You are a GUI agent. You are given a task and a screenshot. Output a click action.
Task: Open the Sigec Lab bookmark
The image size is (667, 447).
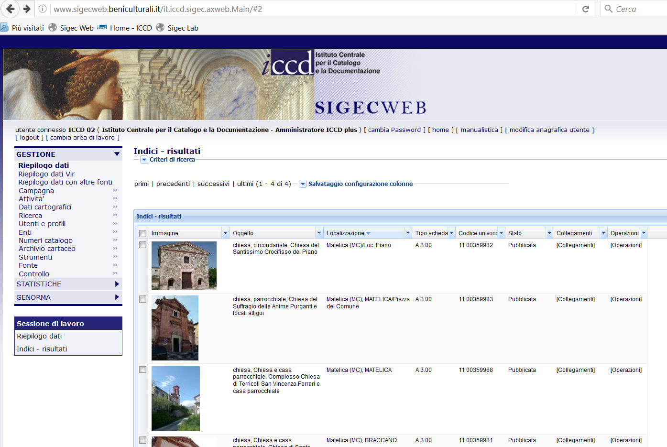[177, 28]
